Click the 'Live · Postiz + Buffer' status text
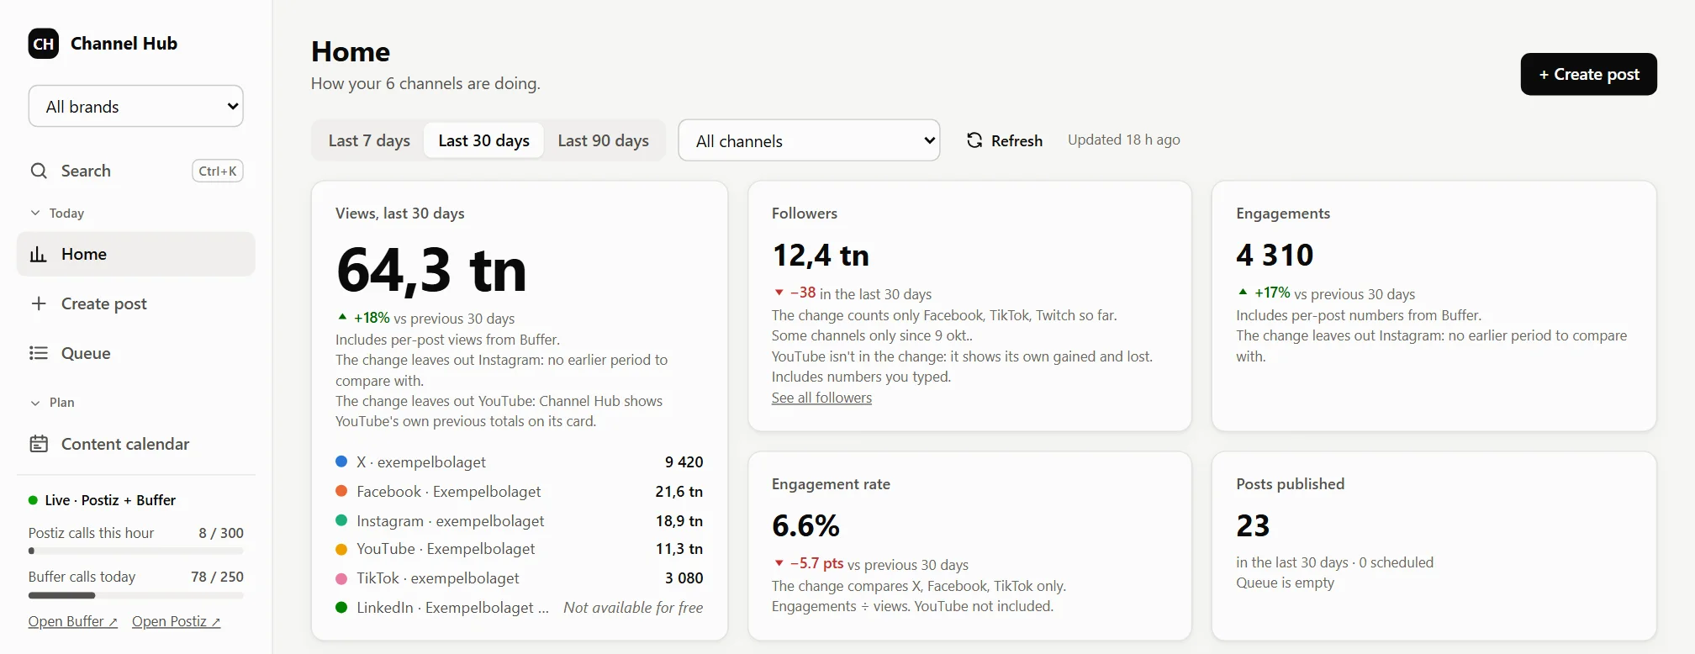 pos(110,500)
